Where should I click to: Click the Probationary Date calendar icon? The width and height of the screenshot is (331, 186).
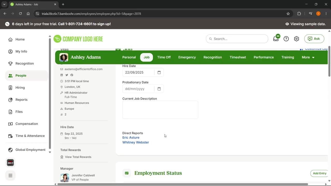coord(159,89)
